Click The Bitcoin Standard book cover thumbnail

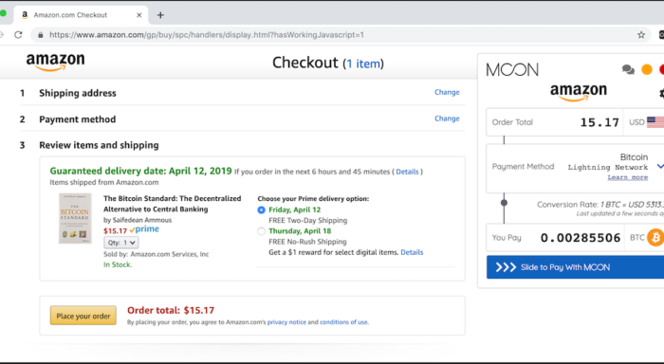pyautogui.click(x=75, y=218)
